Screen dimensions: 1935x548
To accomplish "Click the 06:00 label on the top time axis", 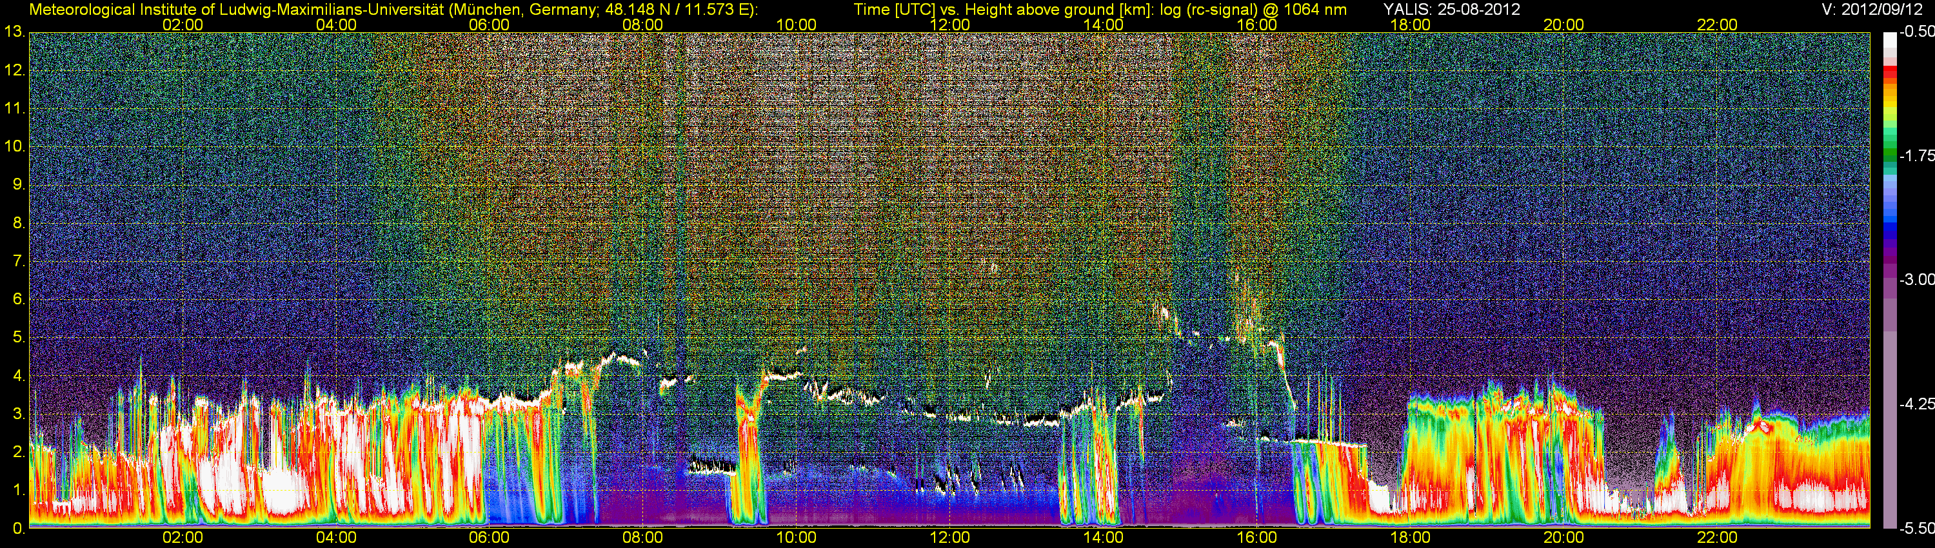I will pyautogui.click(x=489, y=24).
